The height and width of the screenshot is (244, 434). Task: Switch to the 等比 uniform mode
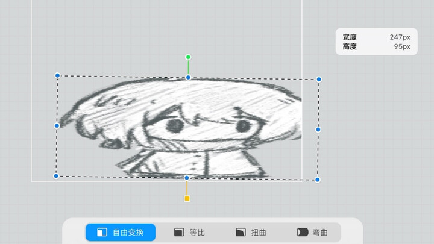(x=189, y=233)
